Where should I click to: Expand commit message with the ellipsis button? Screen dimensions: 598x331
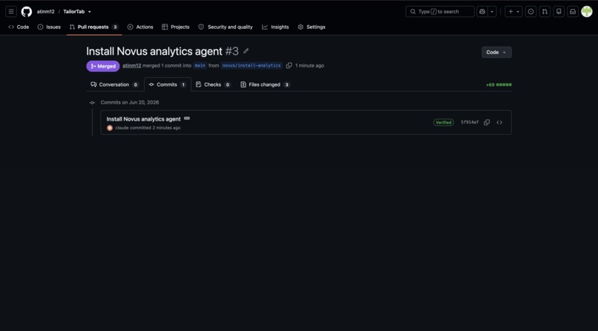tap(187, 118)
